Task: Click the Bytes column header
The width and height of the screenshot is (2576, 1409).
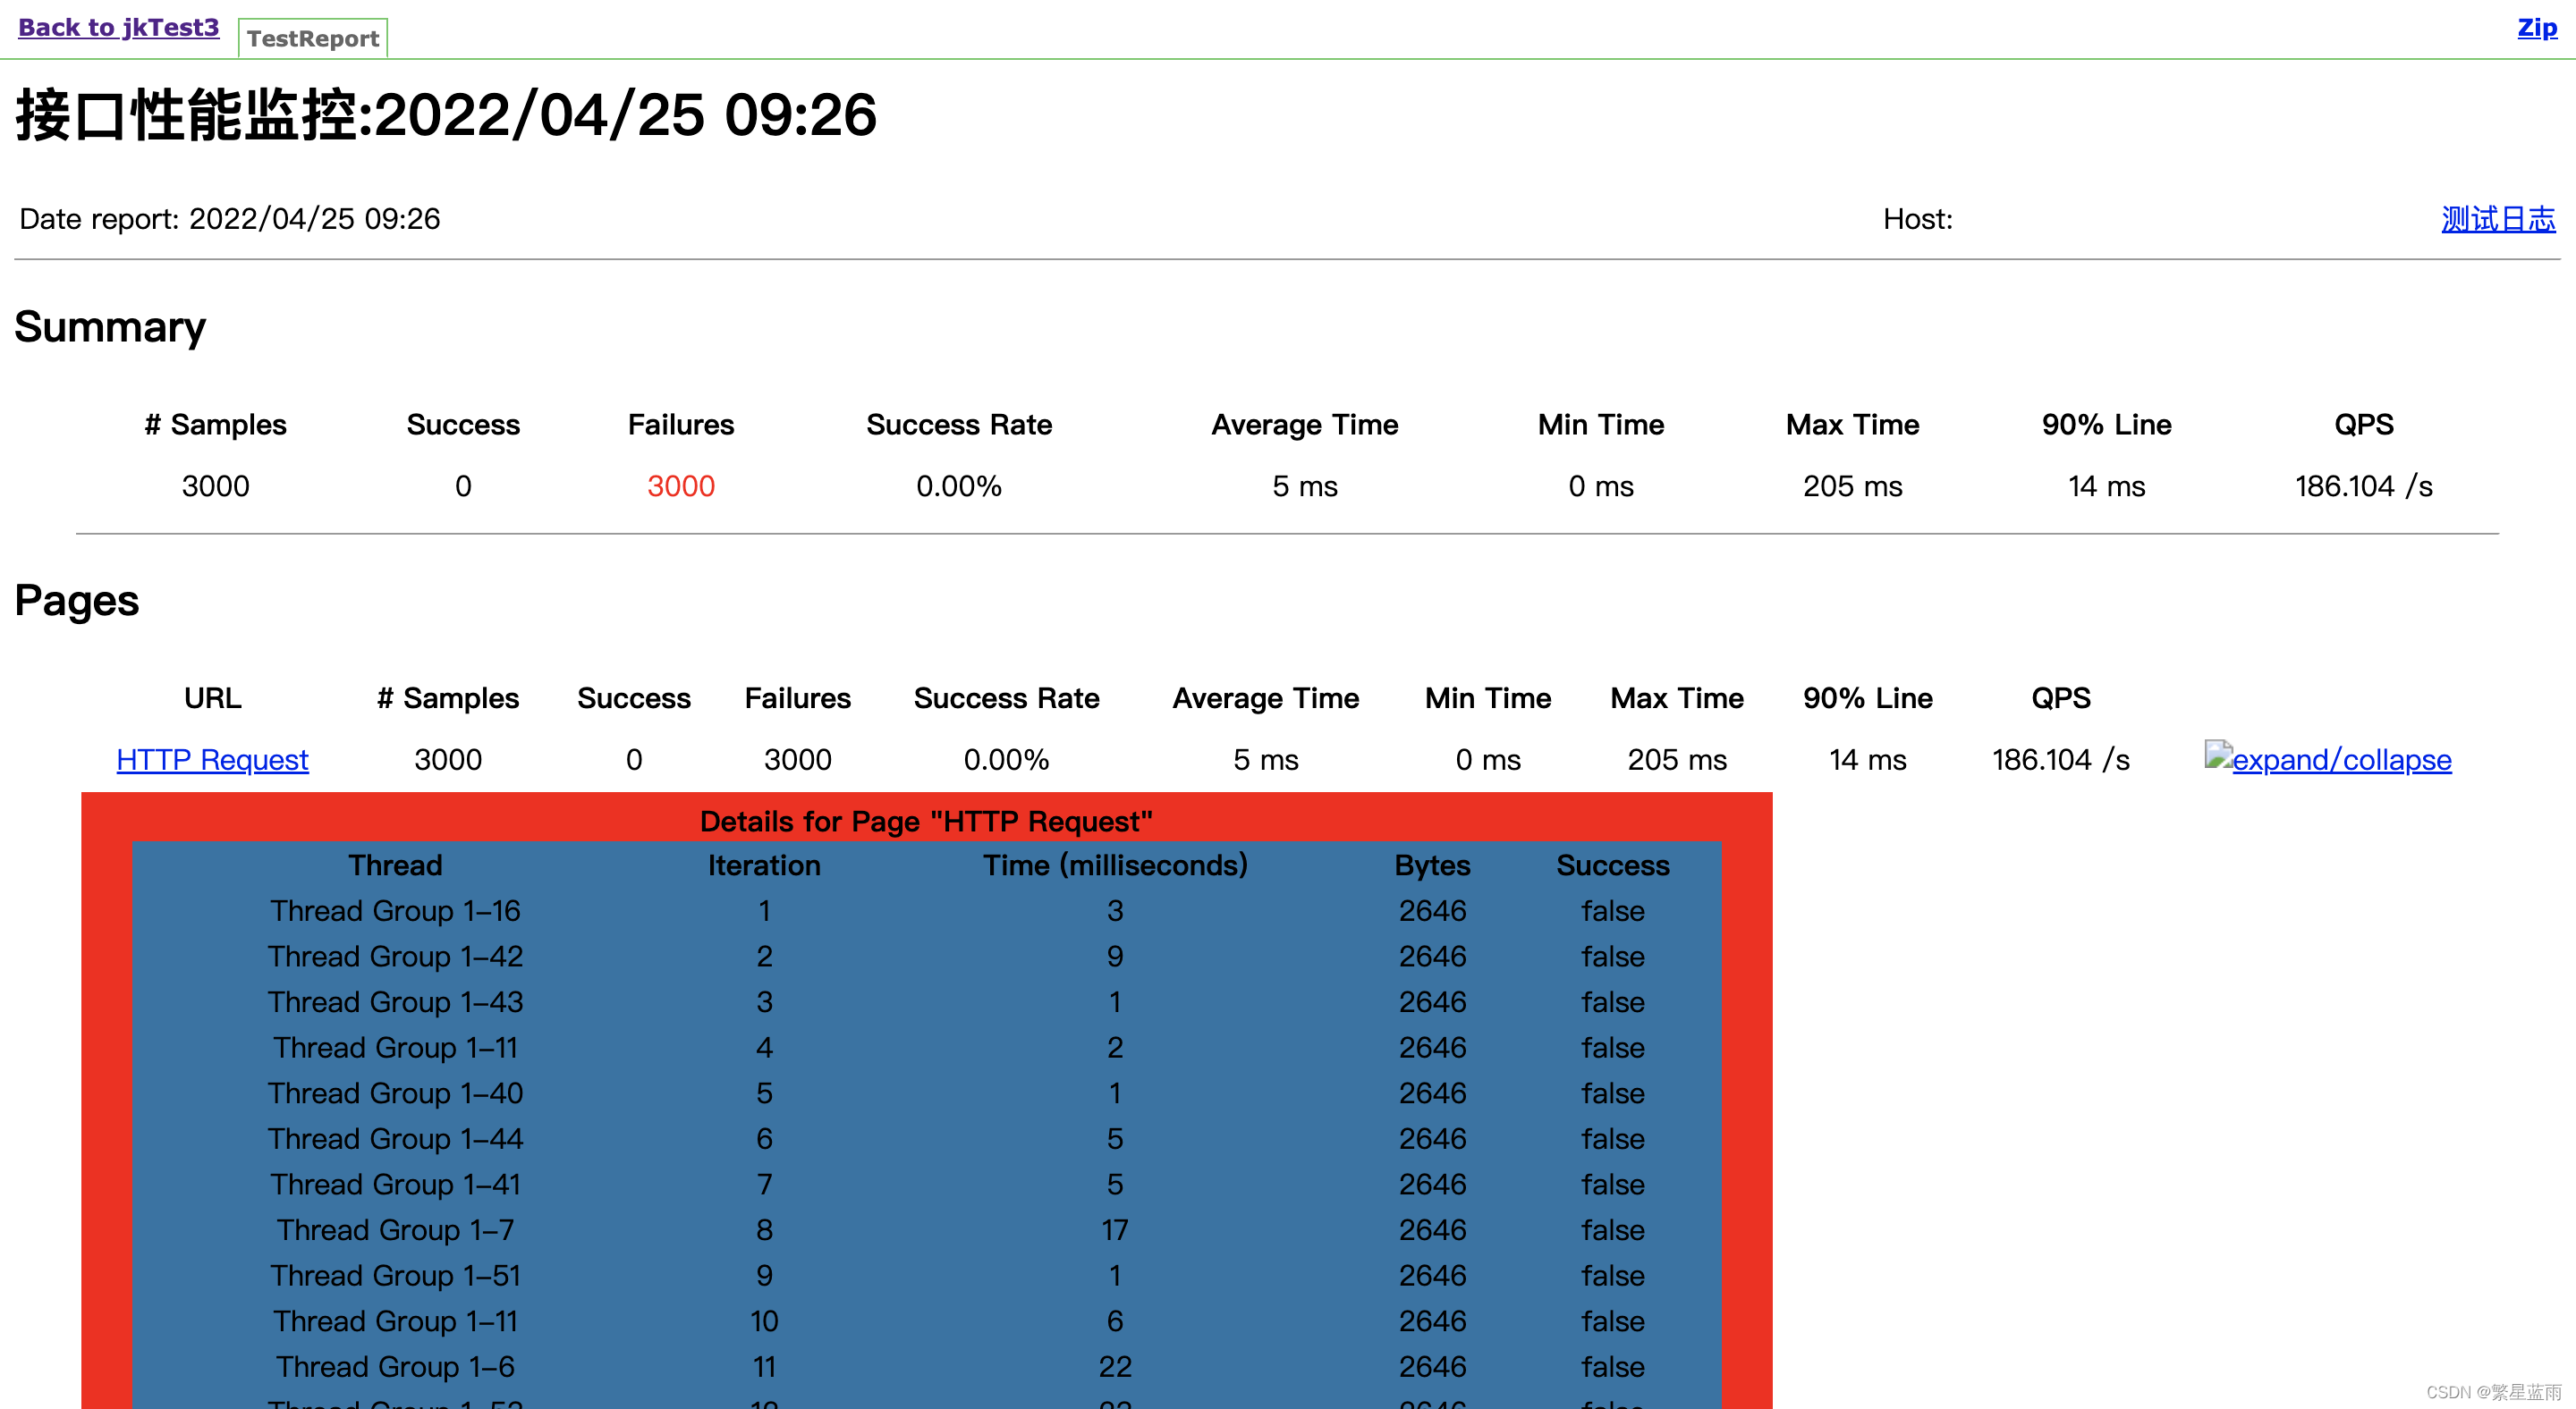Action: click(1432, 865)
